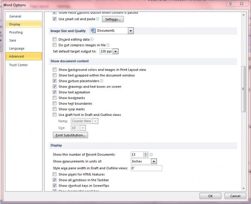Enable Show text wrapped within document window
The height and width of the screenshot is (204, 251).
55,75
